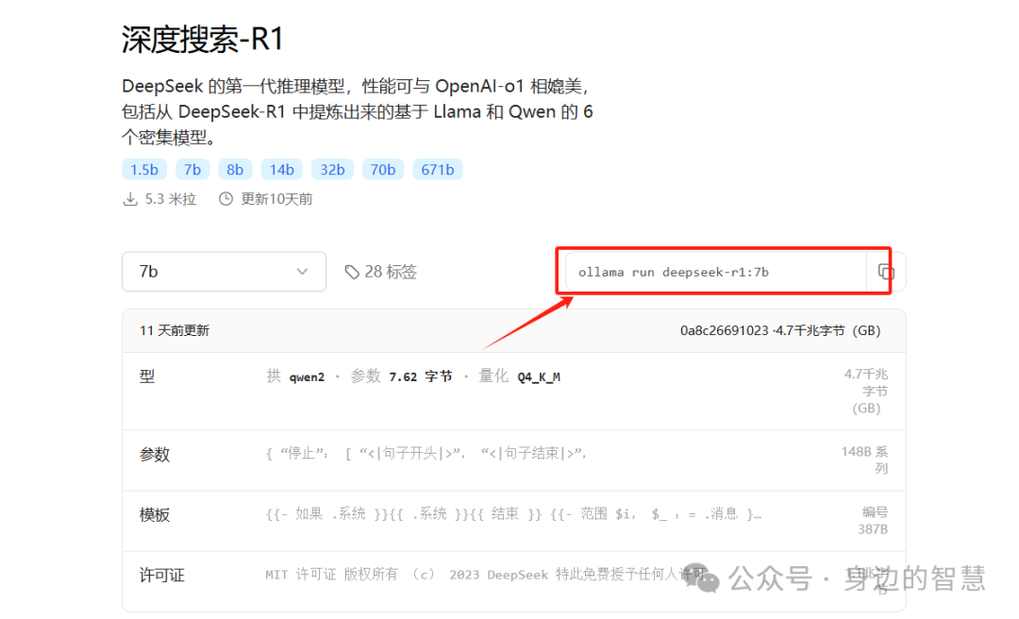Open the 参数 params file row
Image resolution: width=1019 pixels, height=619 pixels.
[514, 460]
